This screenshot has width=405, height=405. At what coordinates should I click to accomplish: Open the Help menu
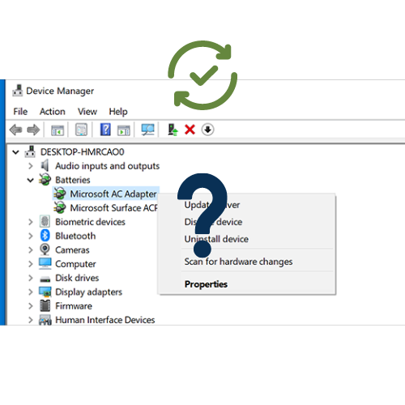[x=118, y=111]
